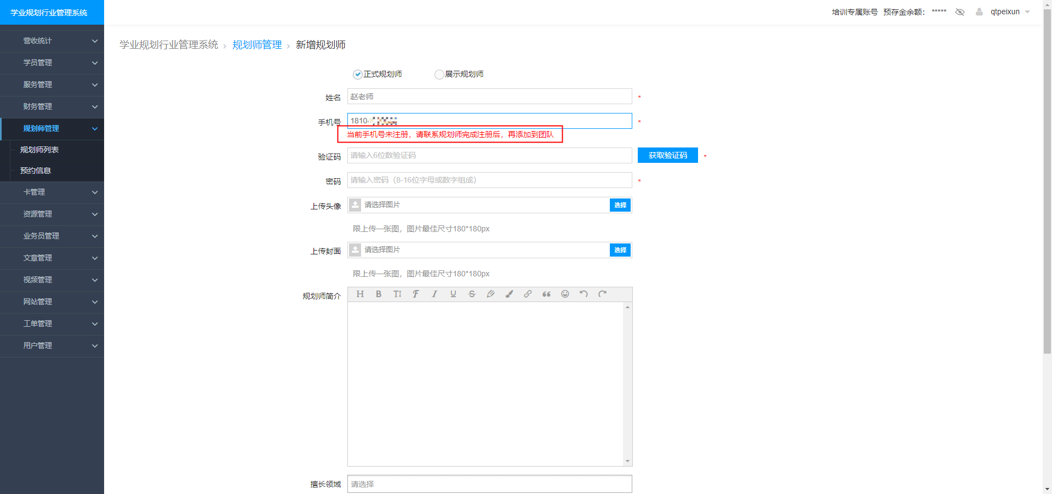Expand the 财务管理 menu section
1052x494 pixels.
[x=52, y=107]
